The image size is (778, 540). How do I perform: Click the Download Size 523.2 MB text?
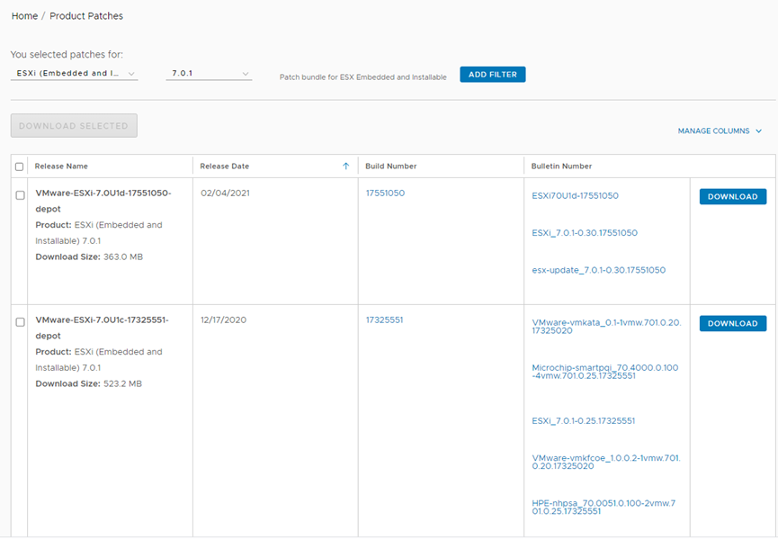point(89,383)
